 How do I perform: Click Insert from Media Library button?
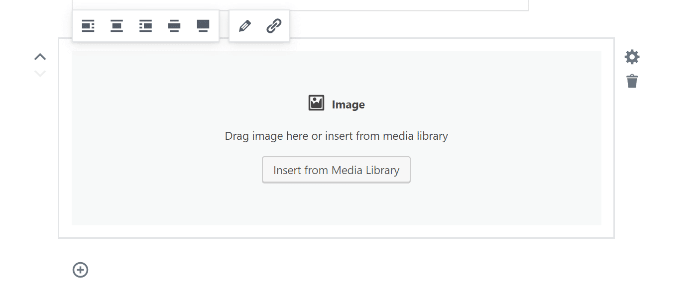336,170
